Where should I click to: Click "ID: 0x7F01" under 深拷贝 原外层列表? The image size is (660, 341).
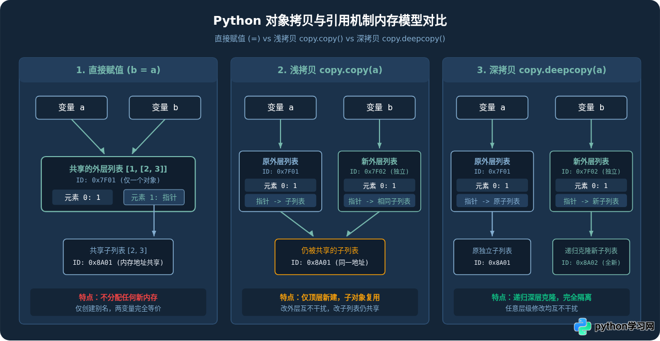click(x=492, y=172)
